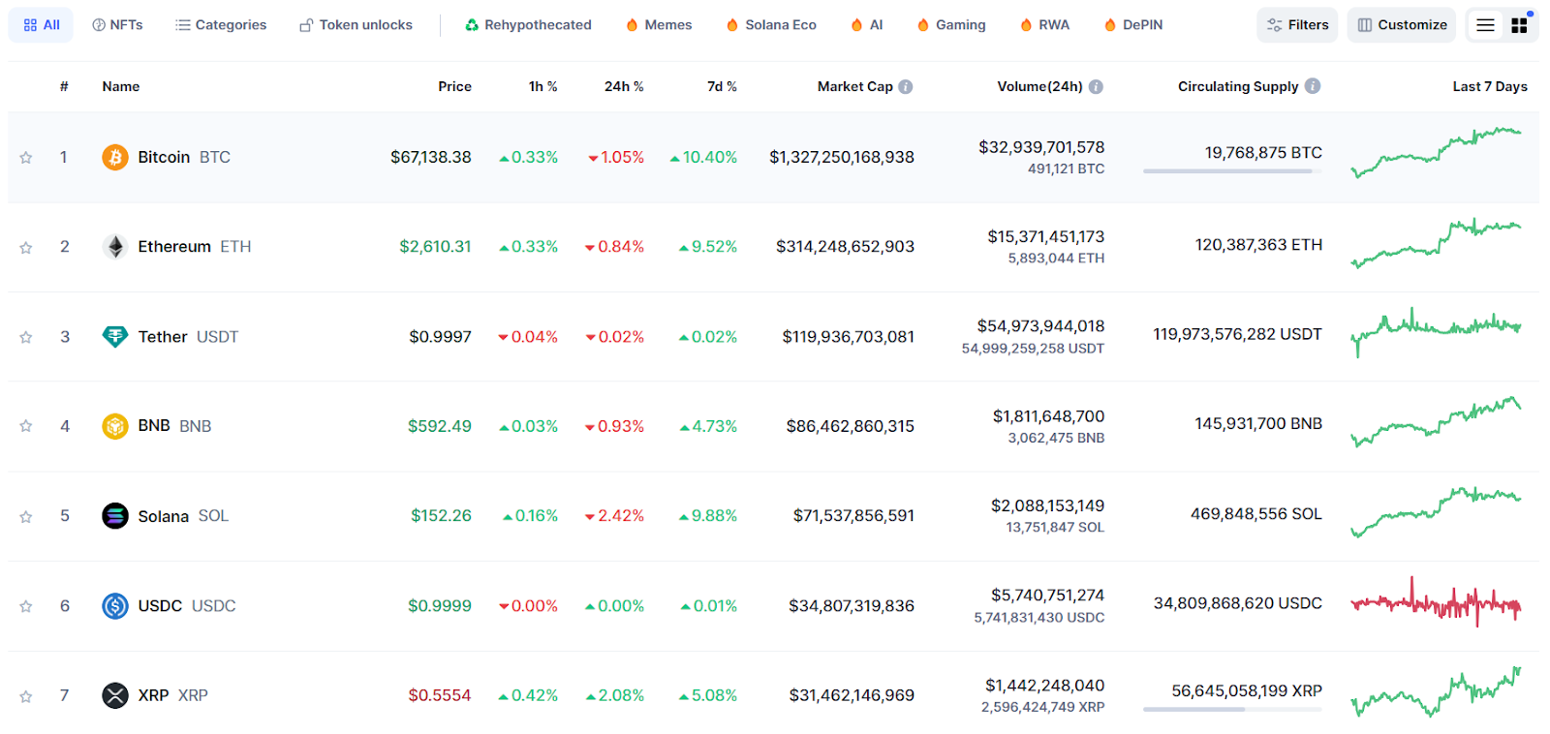Open the Gaming category
Viewport: 1550px width, 734px height.
pos(951,25)
